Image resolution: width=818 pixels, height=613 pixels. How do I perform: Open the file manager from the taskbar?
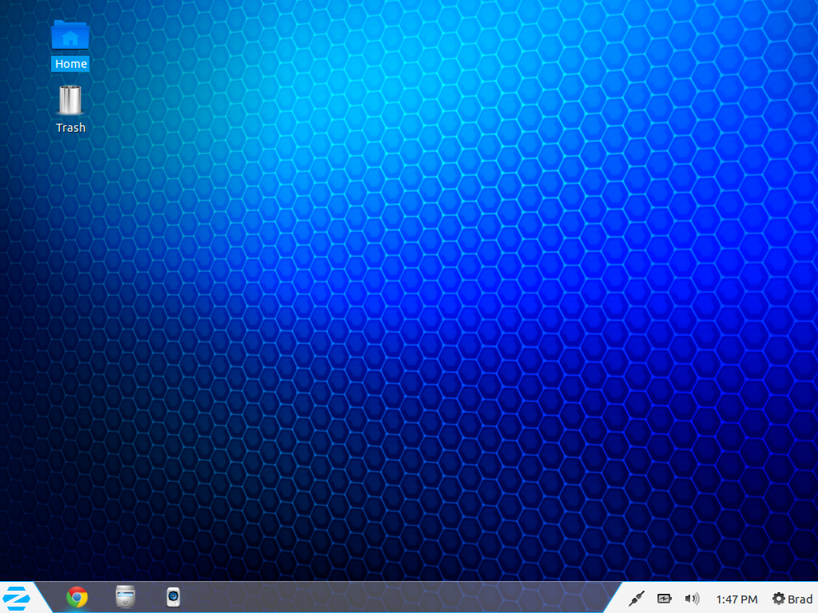click(125, 597)
